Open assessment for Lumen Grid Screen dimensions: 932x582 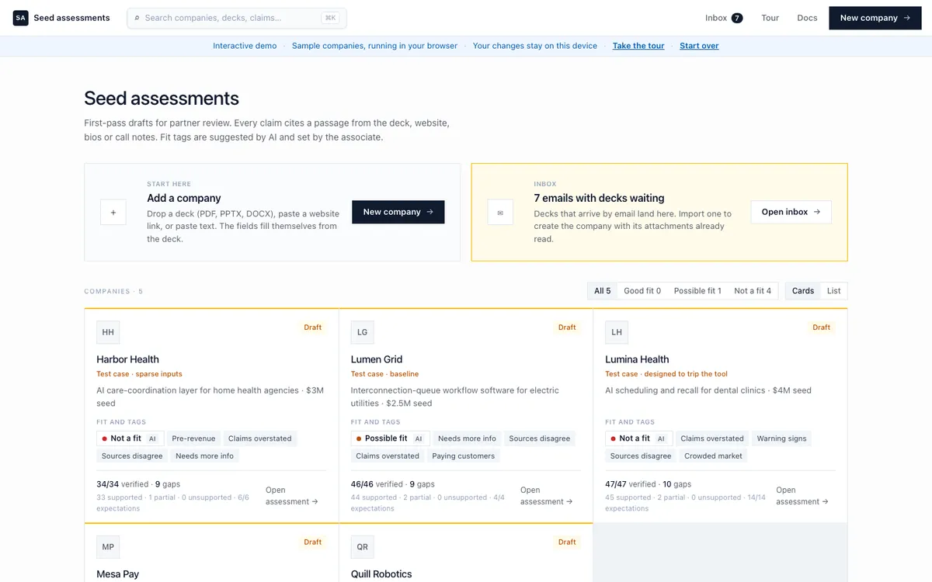tap(547, 496)
